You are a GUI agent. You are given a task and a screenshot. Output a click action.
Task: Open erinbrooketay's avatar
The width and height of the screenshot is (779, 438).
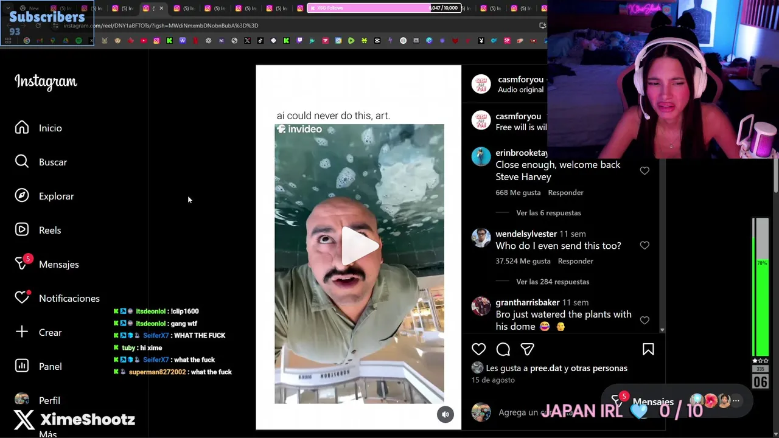point(481,156)
